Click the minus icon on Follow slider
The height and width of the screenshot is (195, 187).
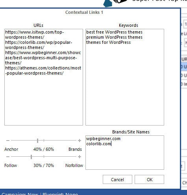pyautogui.click(x=8, y=157)
